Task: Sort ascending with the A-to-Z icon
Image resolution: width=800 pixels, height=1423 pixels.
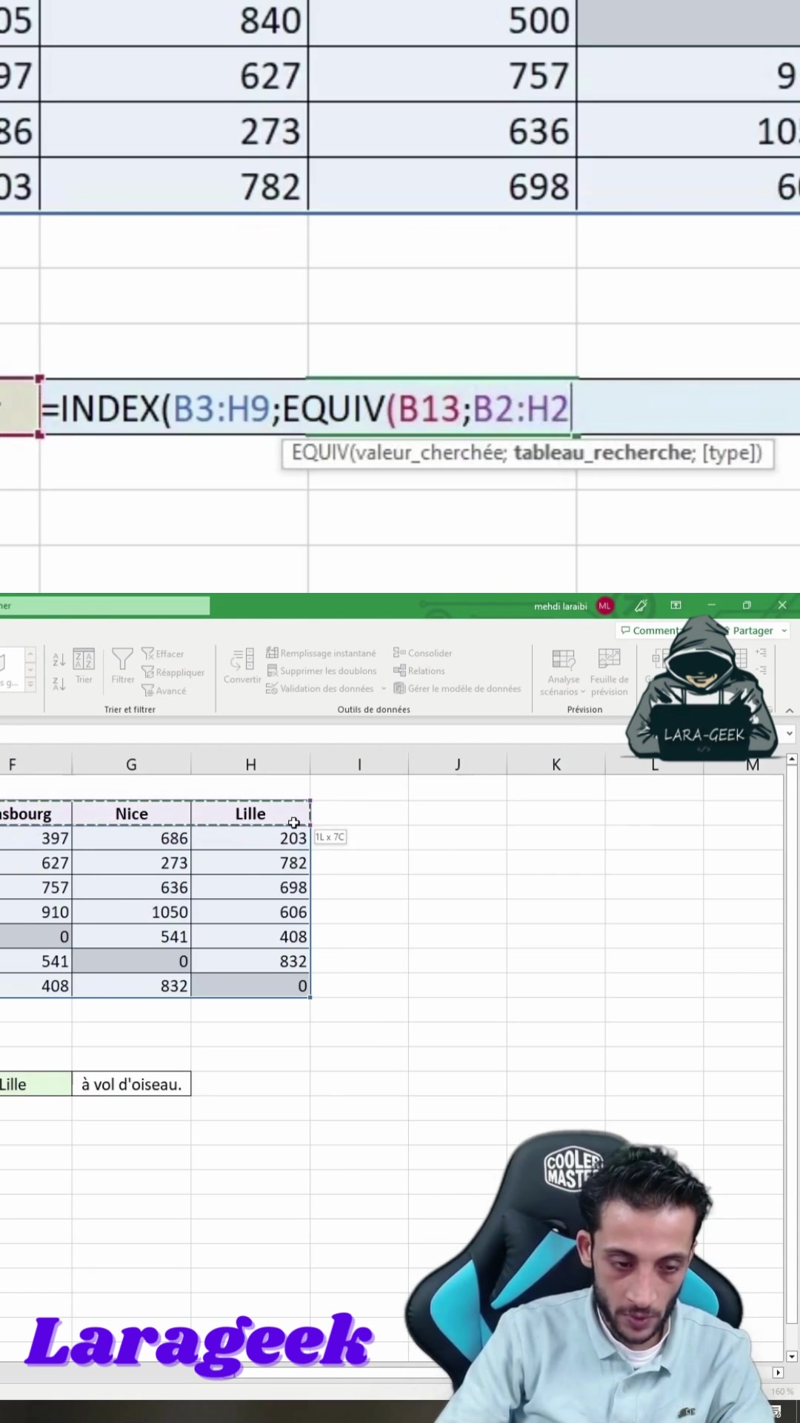Action: (x=59, y=659)
